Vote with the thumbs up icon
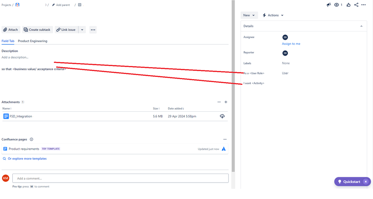The image size is (373, 199). (x=348, y=5)
